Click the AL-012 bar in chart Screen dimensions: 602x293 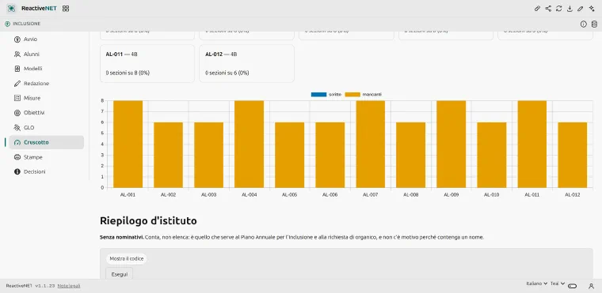tap(573, 155)
